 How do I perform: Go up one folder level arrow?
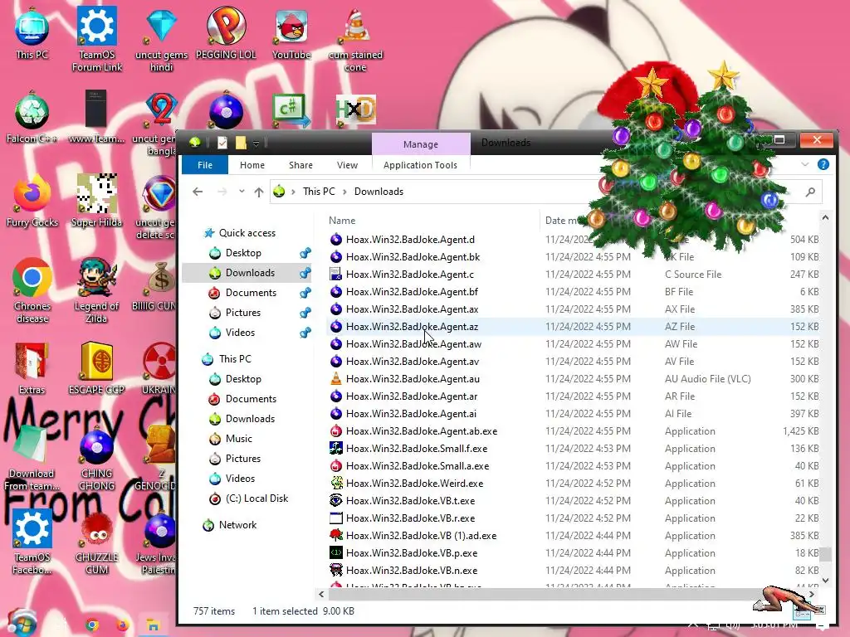(x=259, y=192)
